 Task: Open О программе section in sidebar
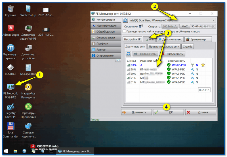point(106,55)
